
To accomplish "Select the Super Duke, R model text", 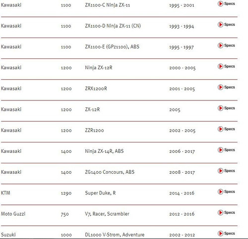I will click(100, 193).
